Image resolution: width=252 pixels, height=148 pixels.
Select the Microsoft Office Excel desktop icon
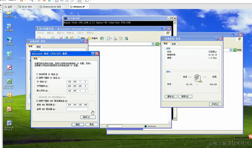tap(9, 84)
